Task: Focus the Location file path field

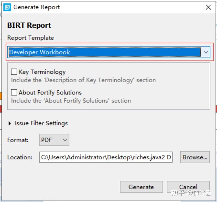Action: [106, 157]
